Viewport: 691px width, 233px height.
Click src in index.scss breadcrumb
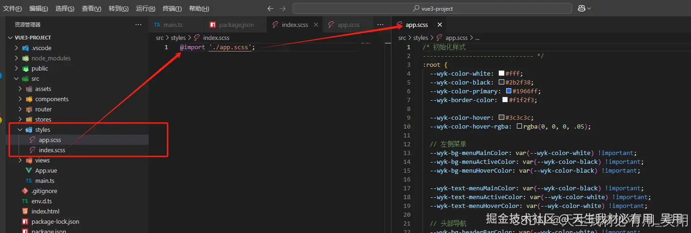160,38
